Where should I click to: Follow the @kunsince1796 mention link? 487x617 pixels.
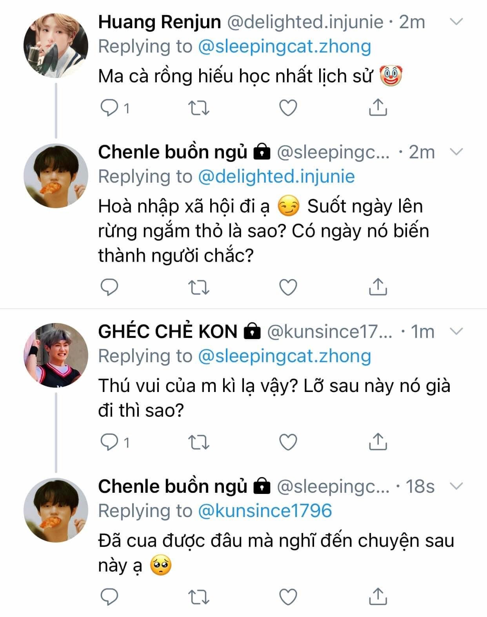pos(265,511)
